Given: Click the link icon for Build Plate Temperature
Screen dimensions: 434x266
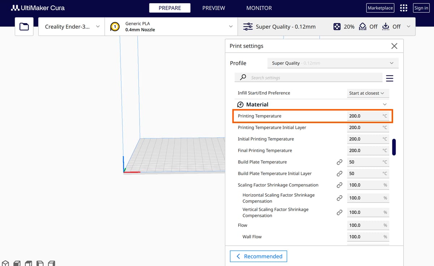Looking at the screenshot, I should tap(340, 162).
